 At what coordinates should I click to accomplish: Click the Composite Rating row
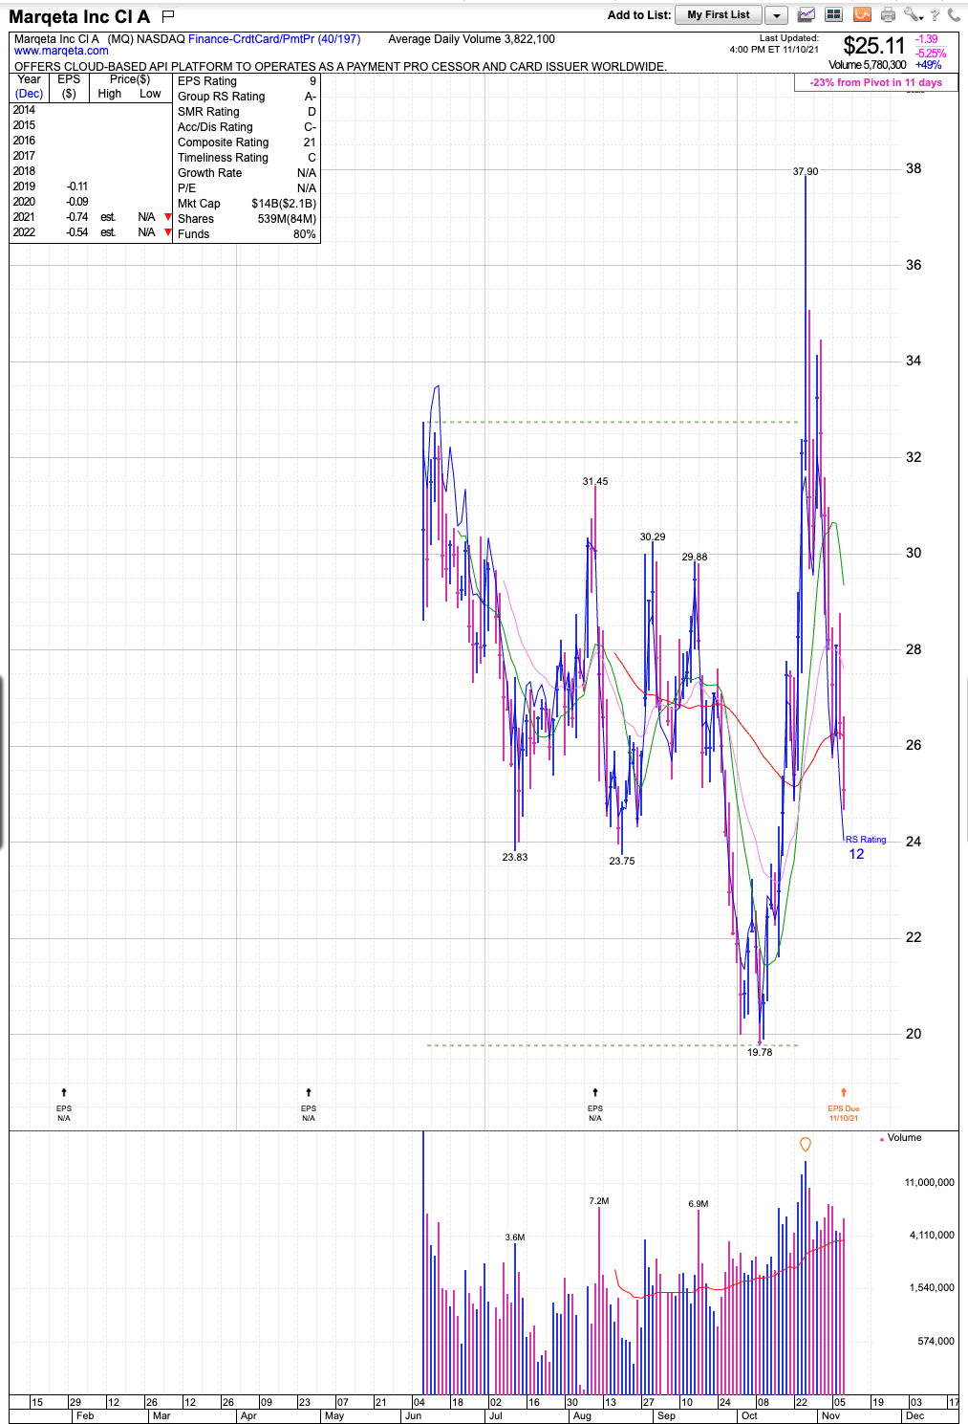coord(247,142)
